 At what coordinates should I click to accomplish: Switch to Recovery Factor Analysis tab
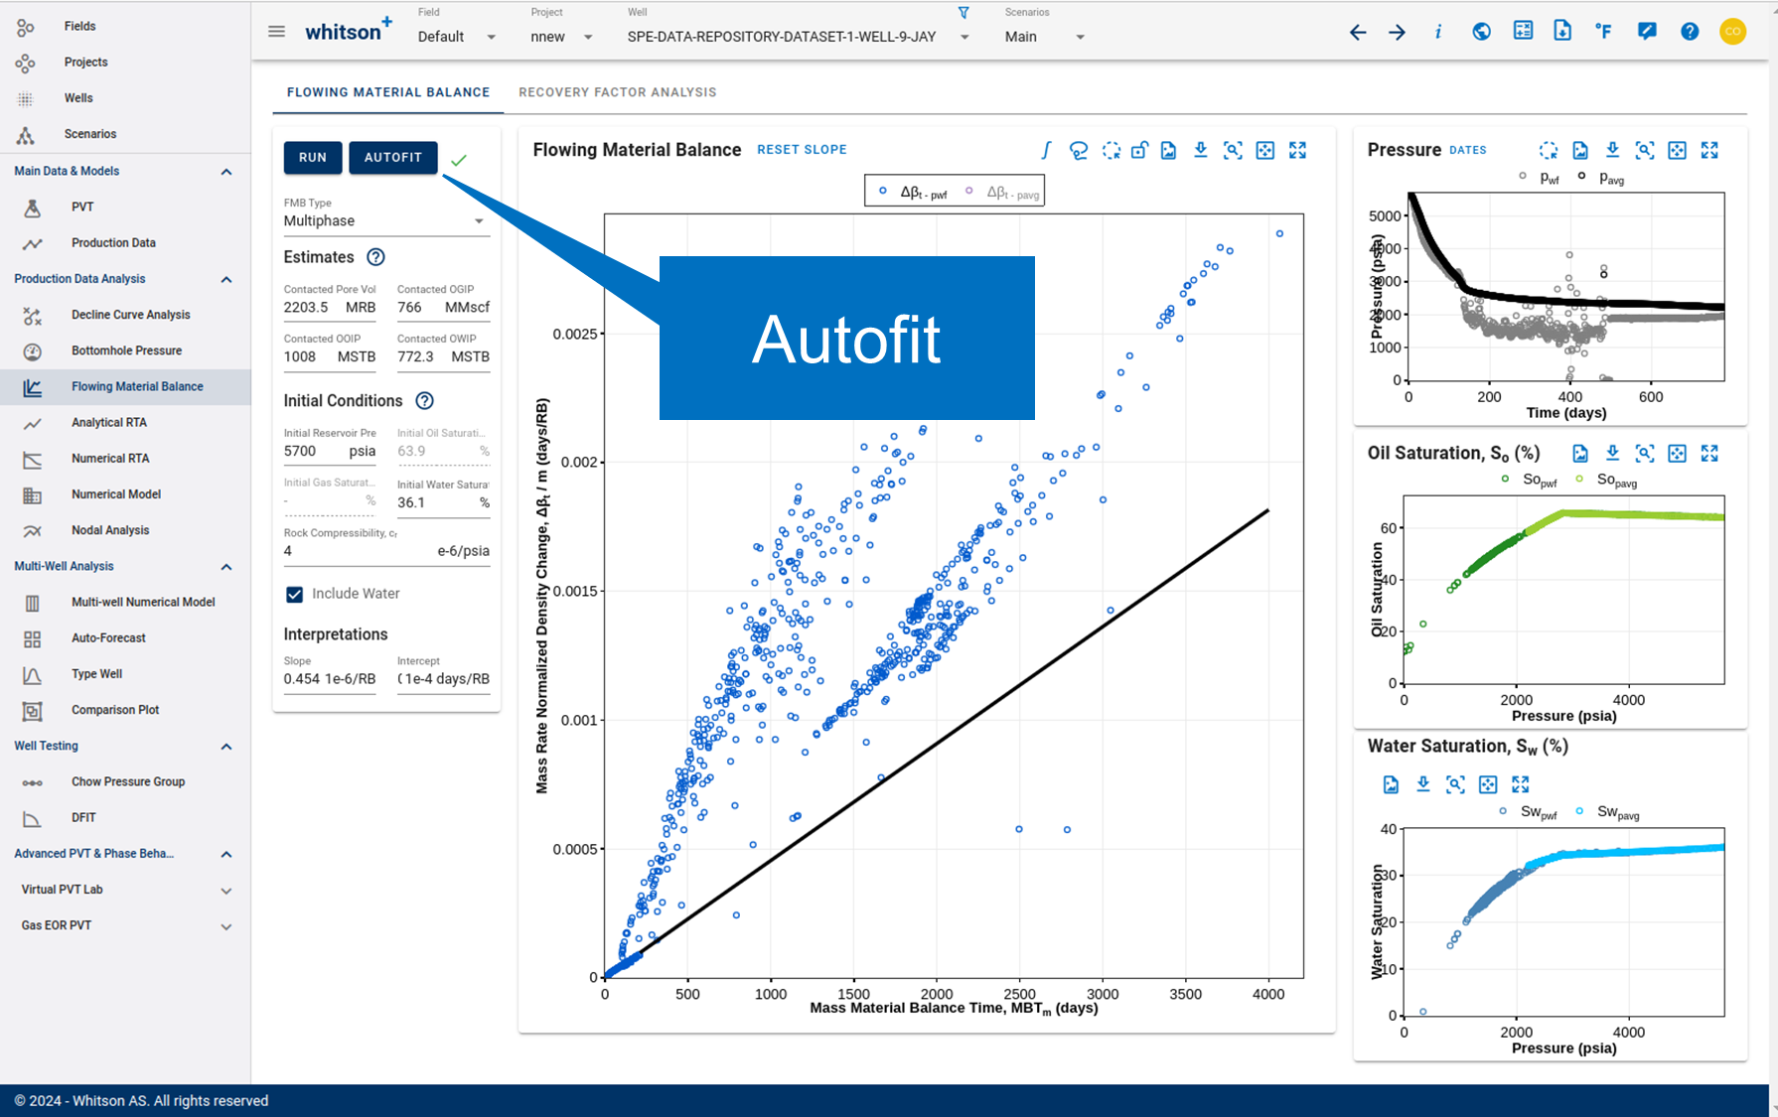tap(617, 92)
